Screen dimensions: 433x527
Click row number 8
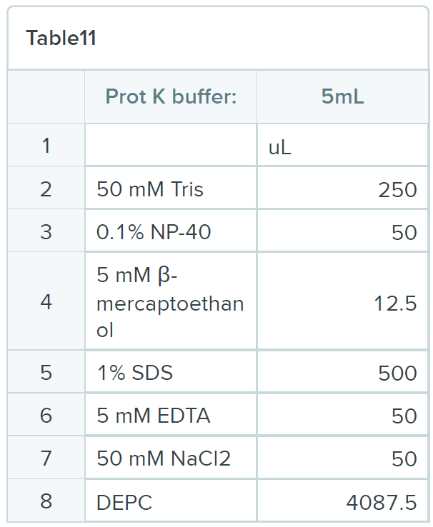[46, 501]
